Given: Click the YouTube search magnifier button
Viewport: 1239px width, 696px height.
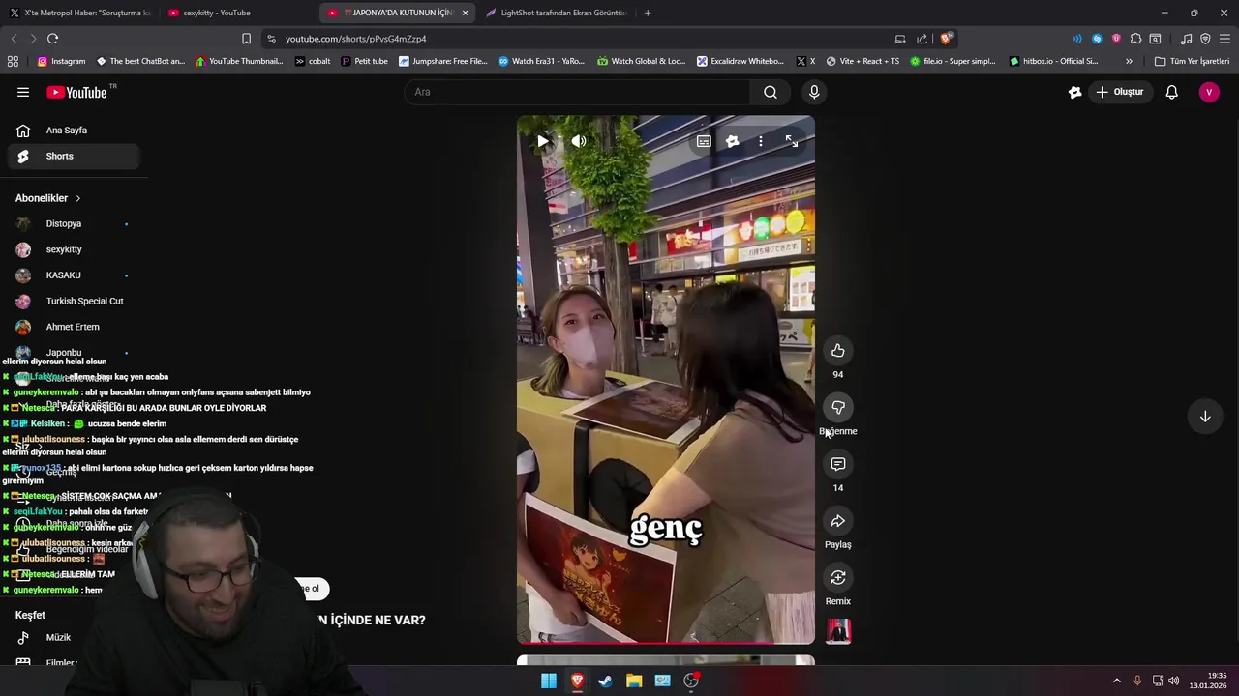Looking at the screenshot, I should (x=771, y=92).
